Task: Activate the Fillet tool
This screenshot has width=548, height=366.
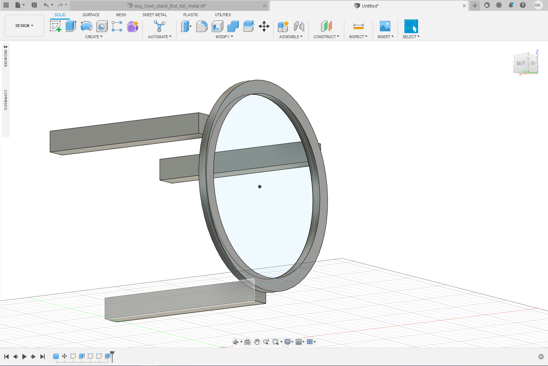Action: pyautogui.click(x=202, y=26)
